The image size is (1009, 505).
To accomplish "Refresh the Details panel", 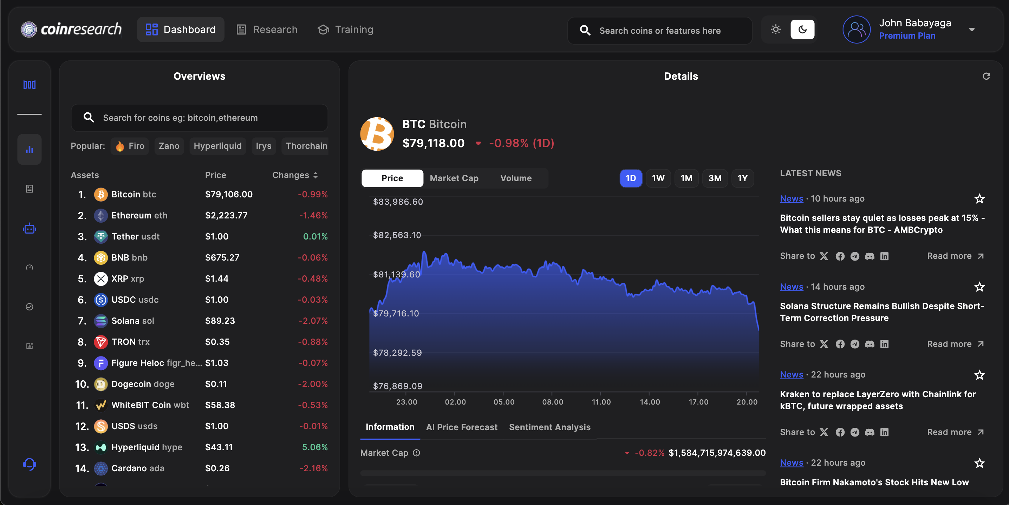I will click(x=986, y=76).
